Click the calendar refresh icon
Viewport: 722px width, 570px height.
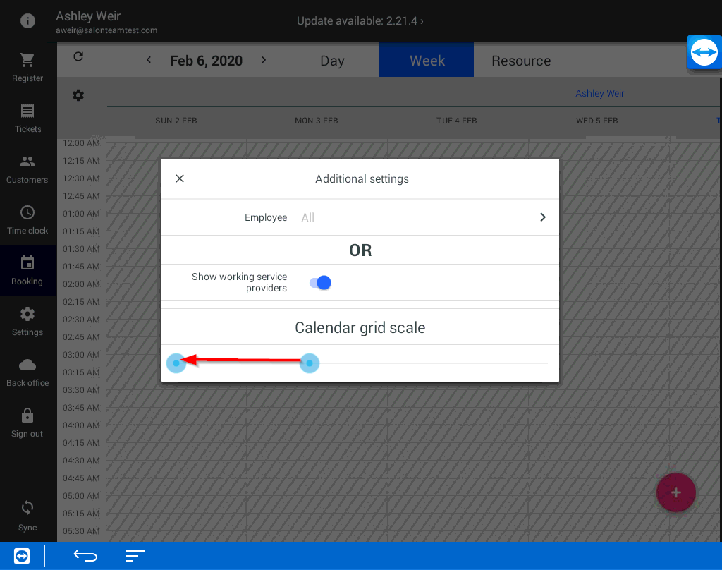[78, 57]
